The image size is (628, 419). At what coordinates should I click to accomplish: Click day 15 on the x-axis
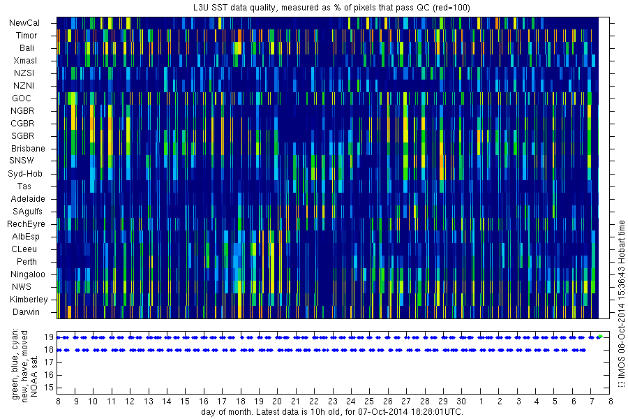185,402
